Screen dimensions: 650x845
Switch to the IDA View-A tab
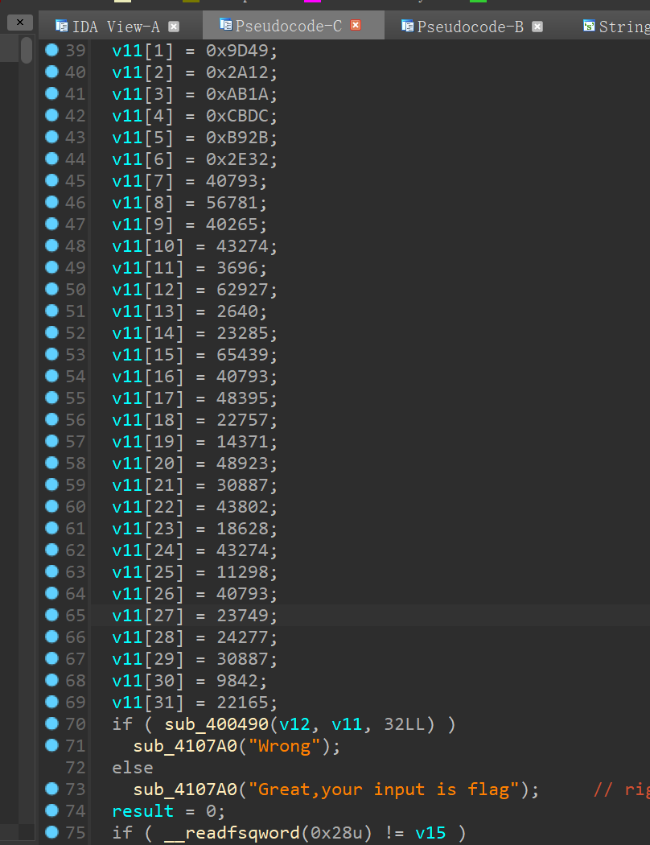tap(116, 27)
